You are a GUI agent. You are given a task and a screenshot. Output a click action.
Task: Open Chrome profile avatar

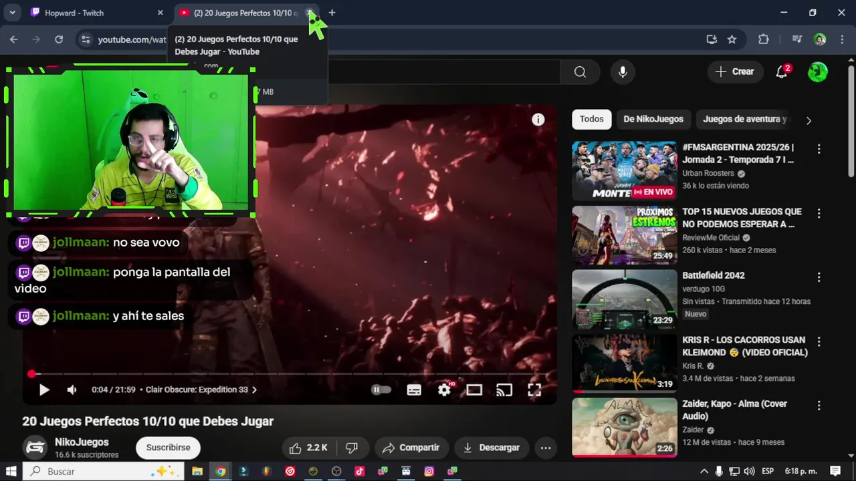[820, 39]
